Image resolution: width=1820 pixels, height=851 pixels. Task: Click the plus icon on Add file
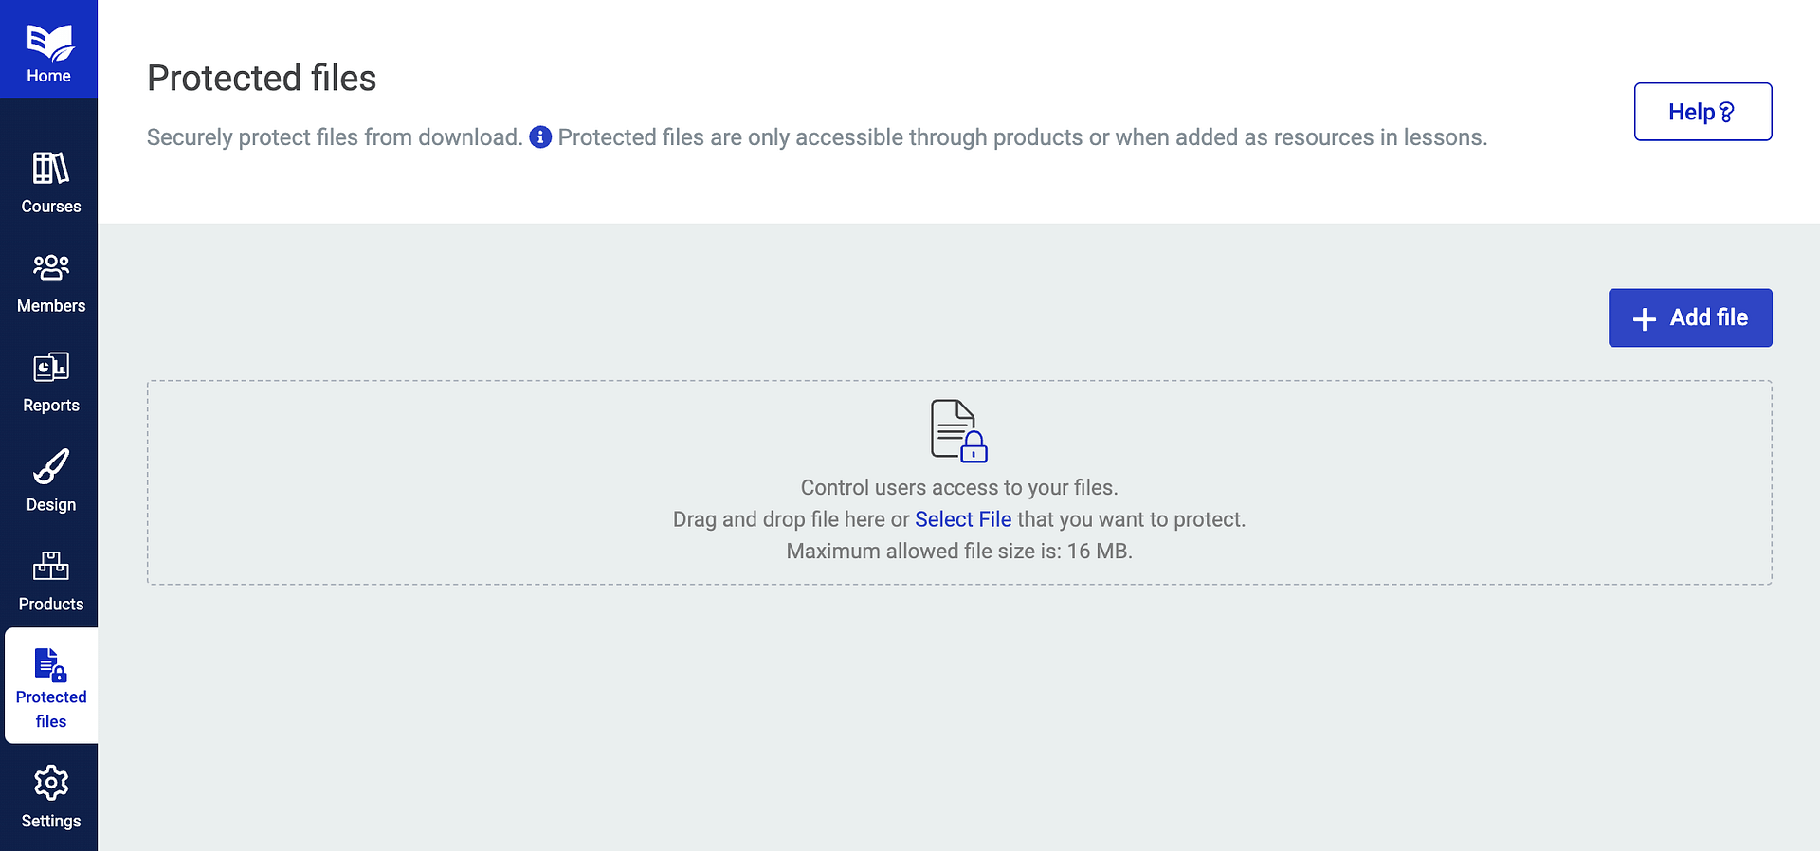pyautogui.click(x=1645, y=318)
